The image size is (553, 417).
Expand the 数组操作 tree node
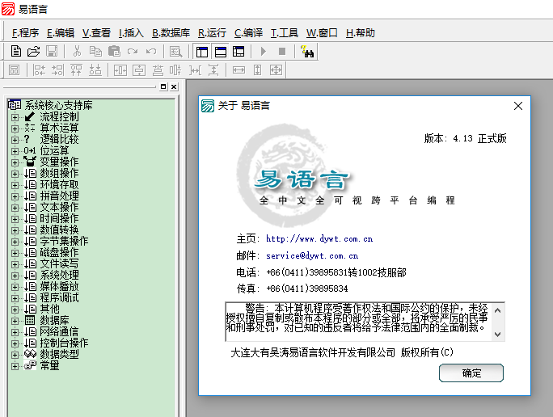[x=15, y=174]
